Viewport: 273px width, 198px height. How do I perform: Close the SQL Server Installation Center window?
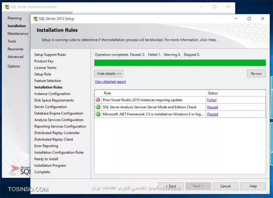[228, 7]
